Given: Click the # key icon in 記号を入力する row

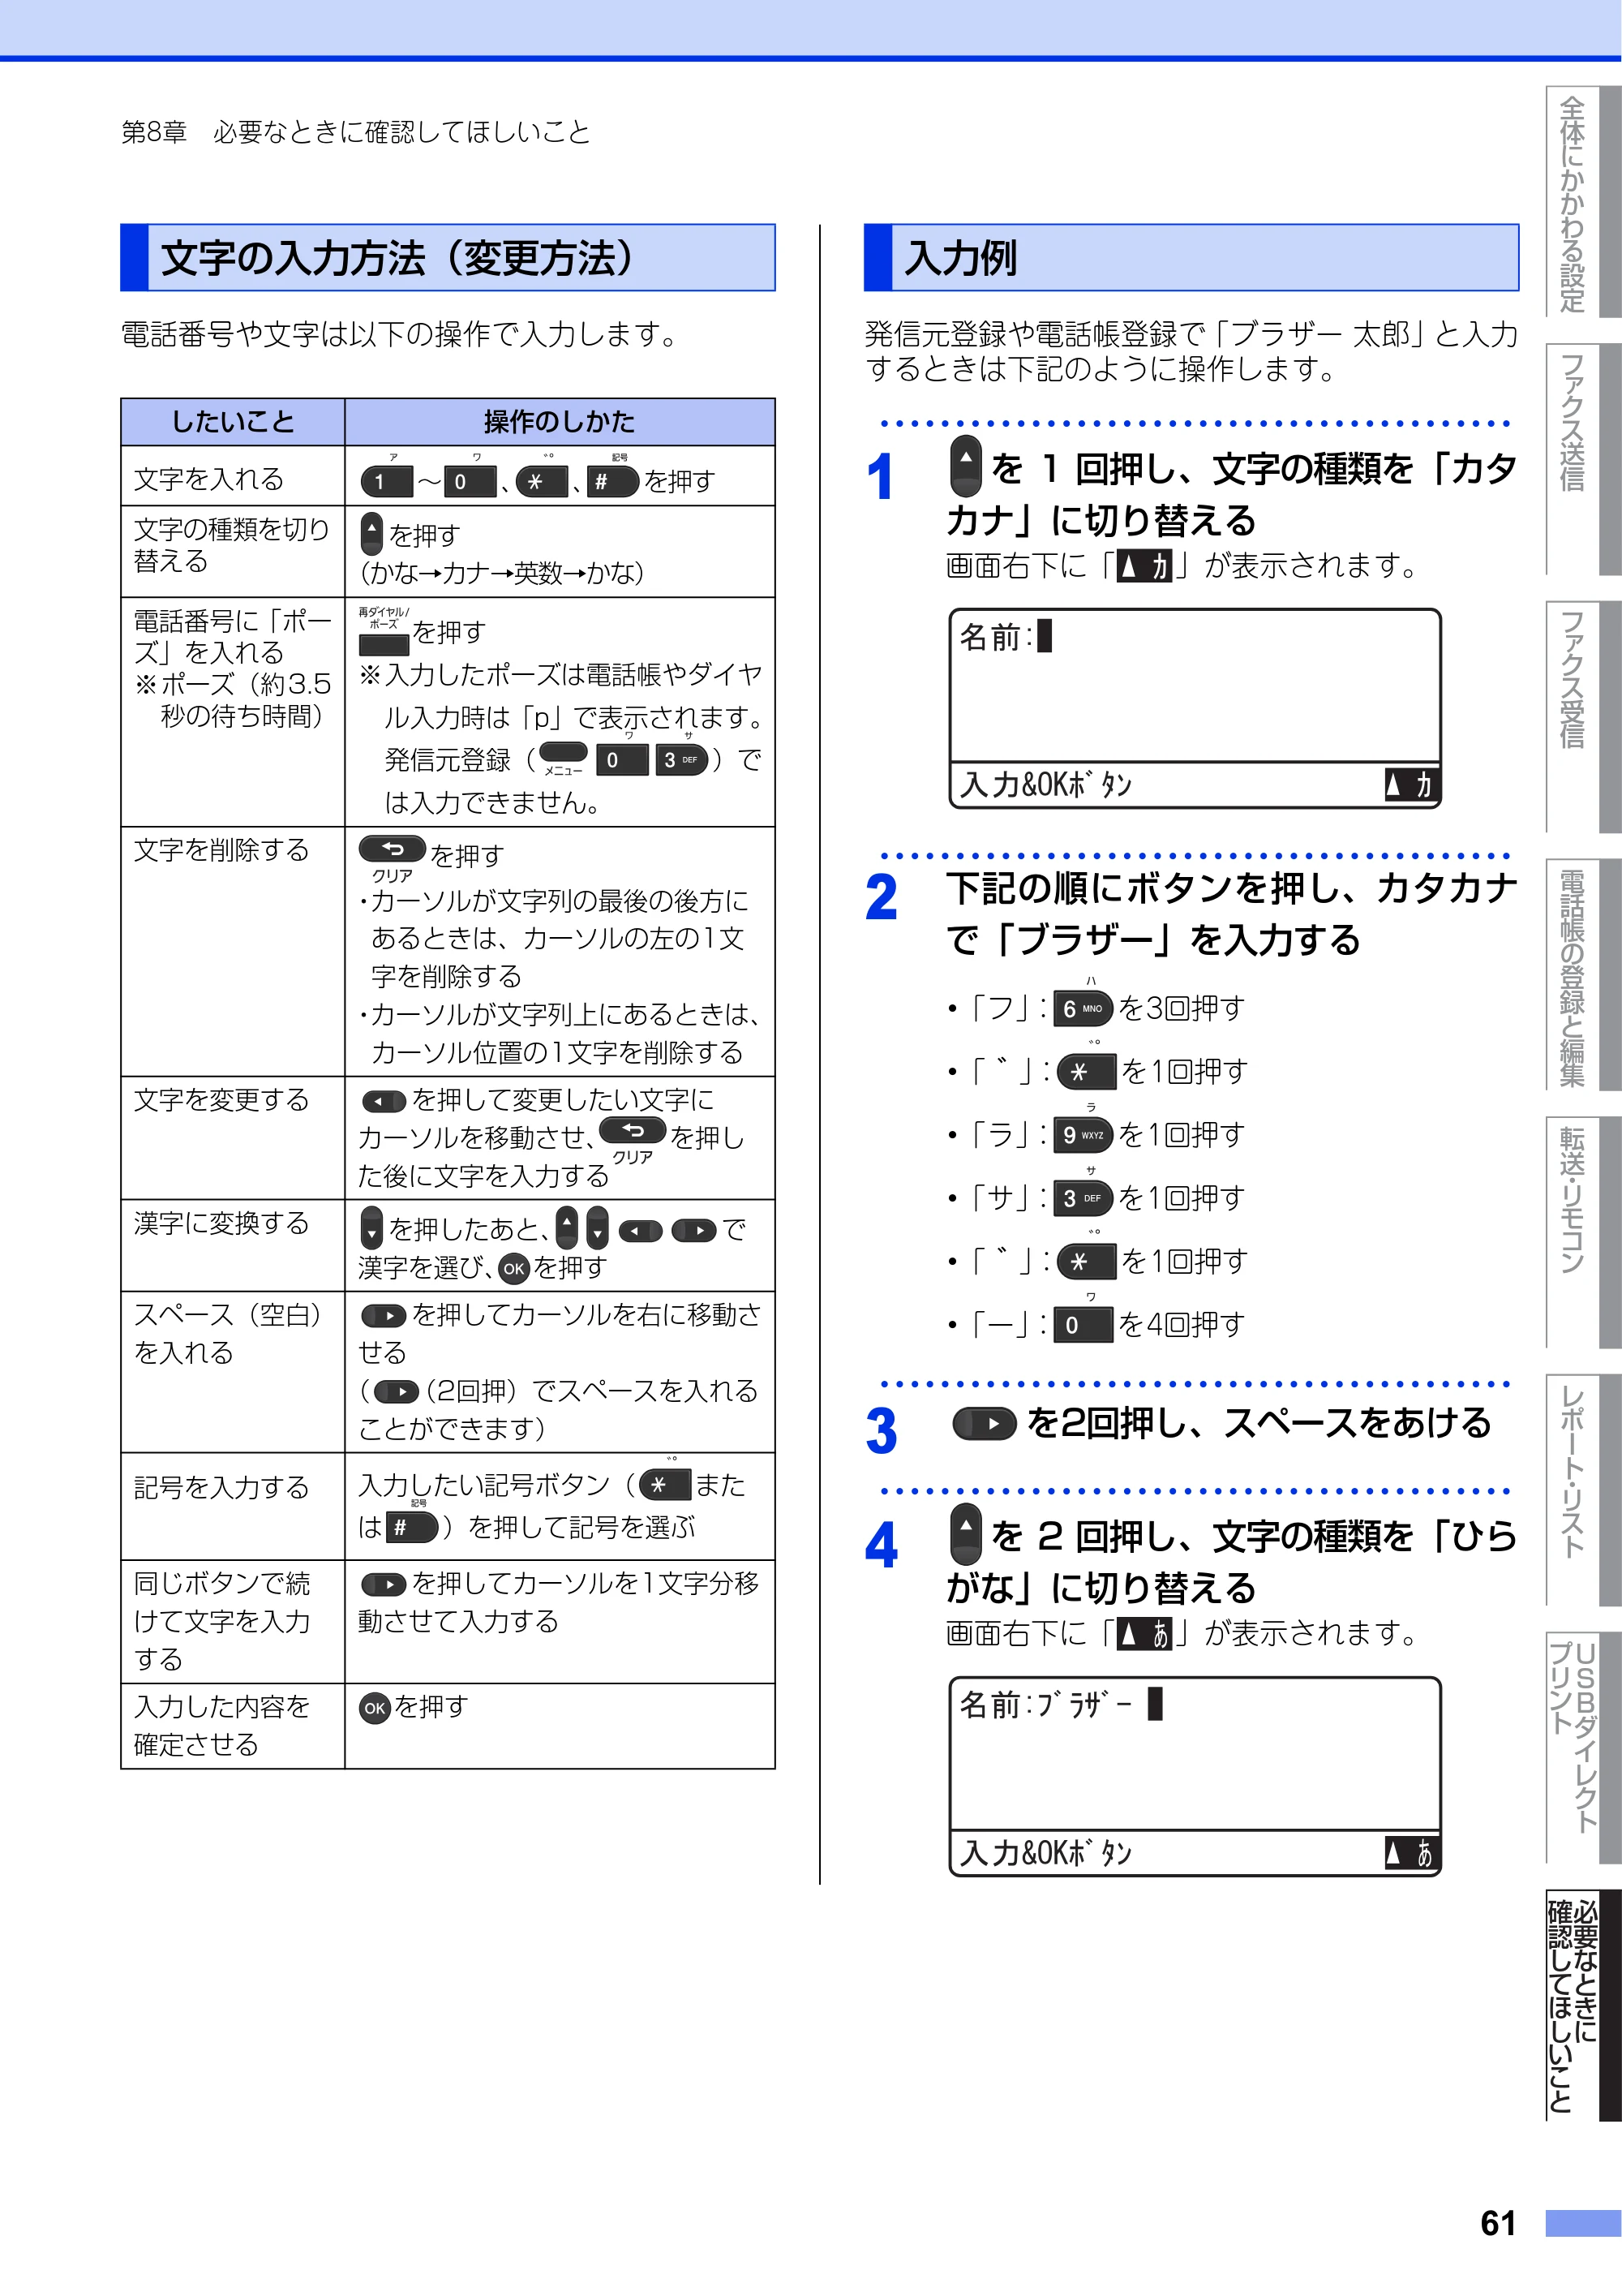Looking at the screenshot, I should (412, 1527).
